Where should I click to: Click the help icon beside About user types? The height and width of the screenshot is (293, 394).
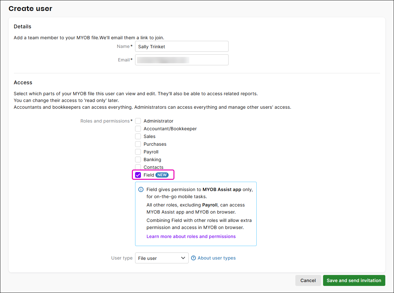[x=193, y=258]
